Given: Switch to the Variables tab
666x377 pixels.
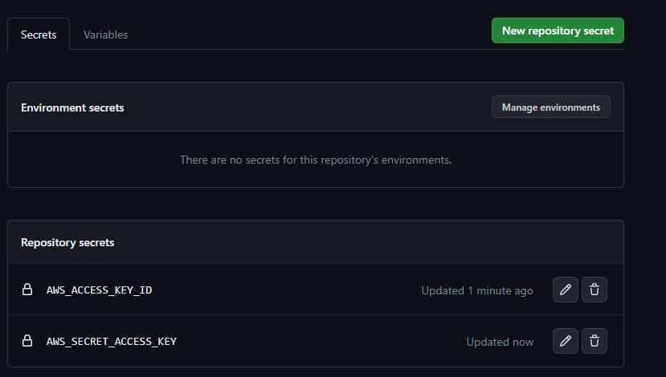Looking at the screenshot, I should click(106, 34).
